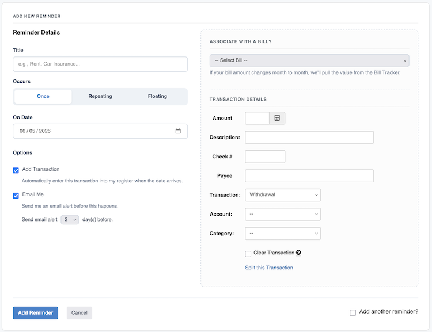The image size is (432, 332).
Task: Click the ASSOCIATE WITH A BILL? heading
Action: click(x=241, y=41)
